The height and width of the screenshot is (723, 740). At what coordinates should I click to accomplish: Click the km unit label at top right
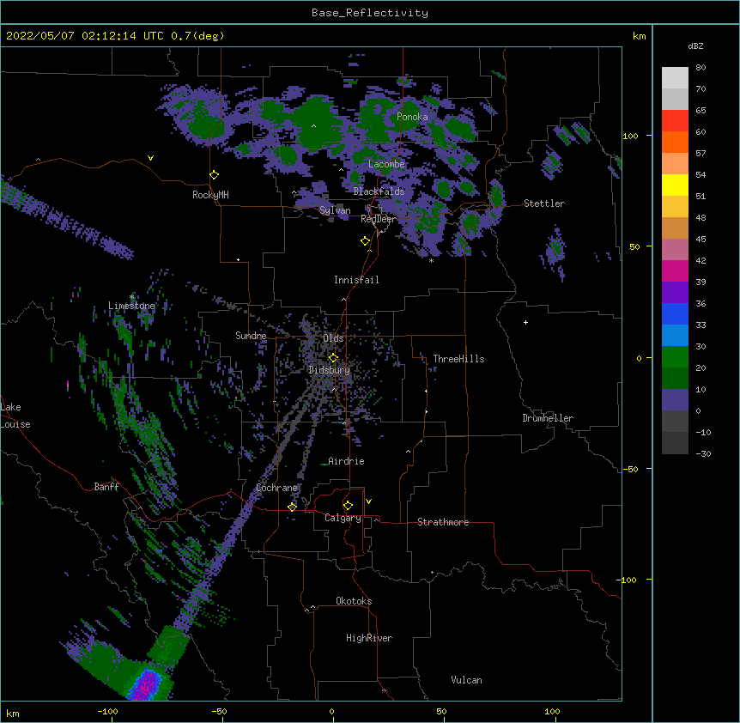639,36
